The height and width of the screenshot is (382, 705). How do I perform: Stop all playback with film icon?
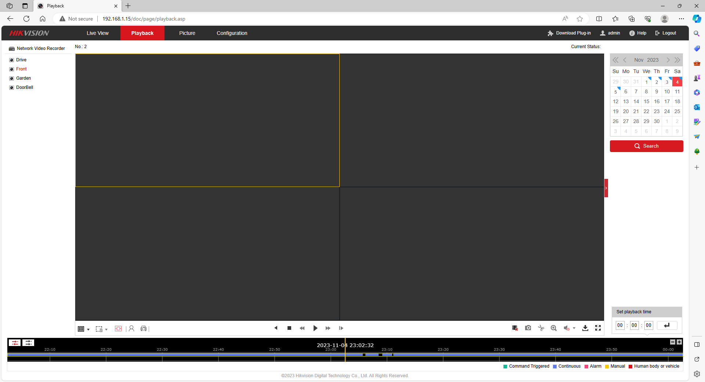pos(515,328)
